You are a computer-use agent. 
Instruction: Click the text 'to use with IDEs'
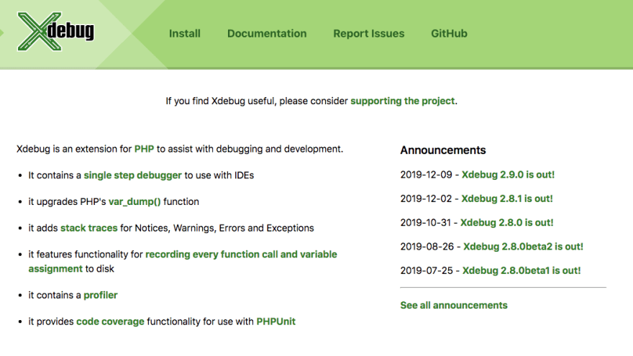click(219, 175)
